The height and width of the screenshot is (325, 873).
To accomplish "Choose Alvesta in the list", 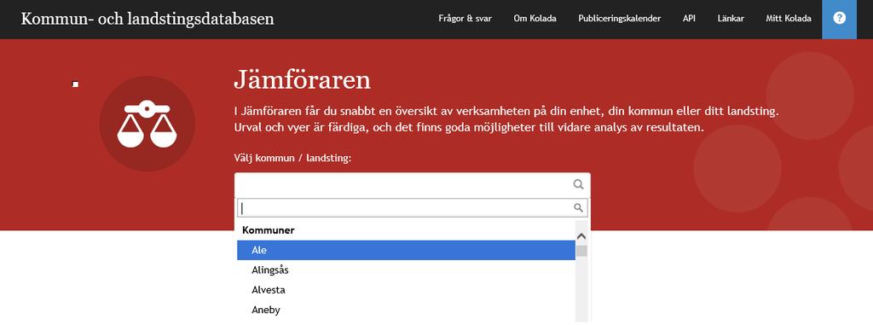I will coord(406,290).
